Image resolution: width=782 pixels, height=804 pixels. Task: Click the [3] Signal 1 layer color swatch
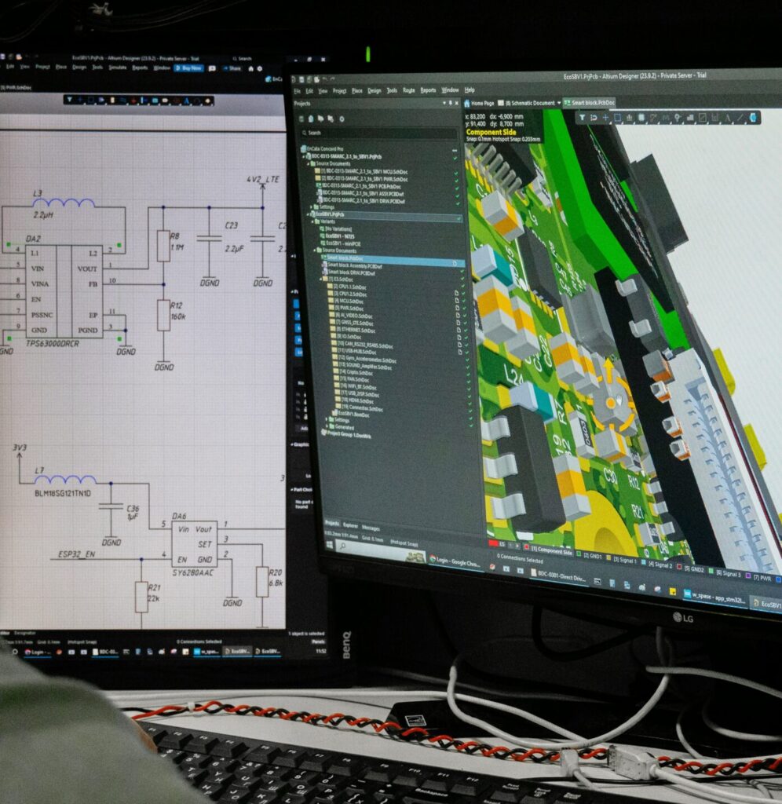609,558
